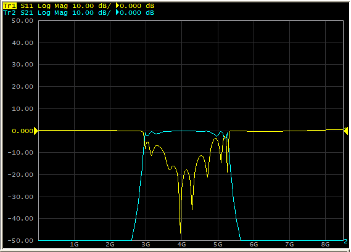
Task: Click the -50.00 bottom scale label
Action: coord(20,240)
